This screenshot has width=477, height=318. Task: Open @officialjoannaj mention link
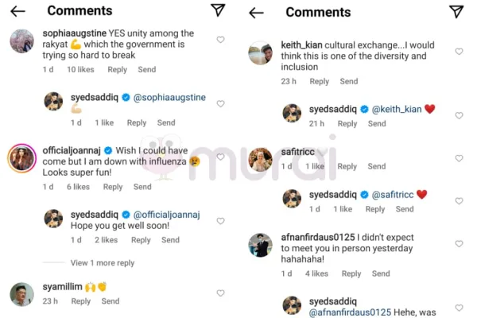(165, 215)
